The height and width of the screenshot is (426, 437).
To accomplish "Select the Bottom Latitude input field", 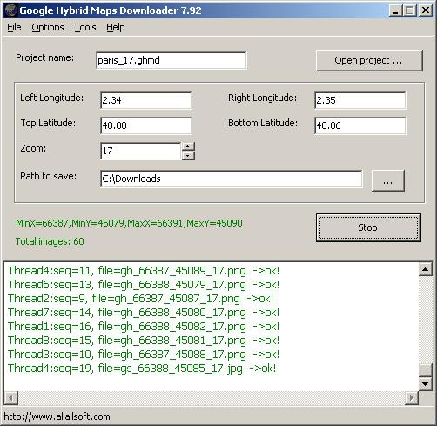I will point(360,125).
